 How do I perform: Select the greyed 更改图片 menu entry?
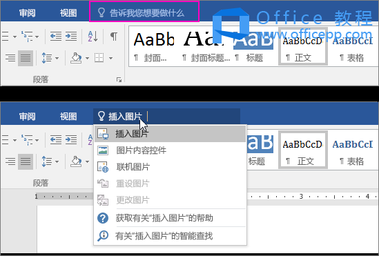[x=170, y=200]
